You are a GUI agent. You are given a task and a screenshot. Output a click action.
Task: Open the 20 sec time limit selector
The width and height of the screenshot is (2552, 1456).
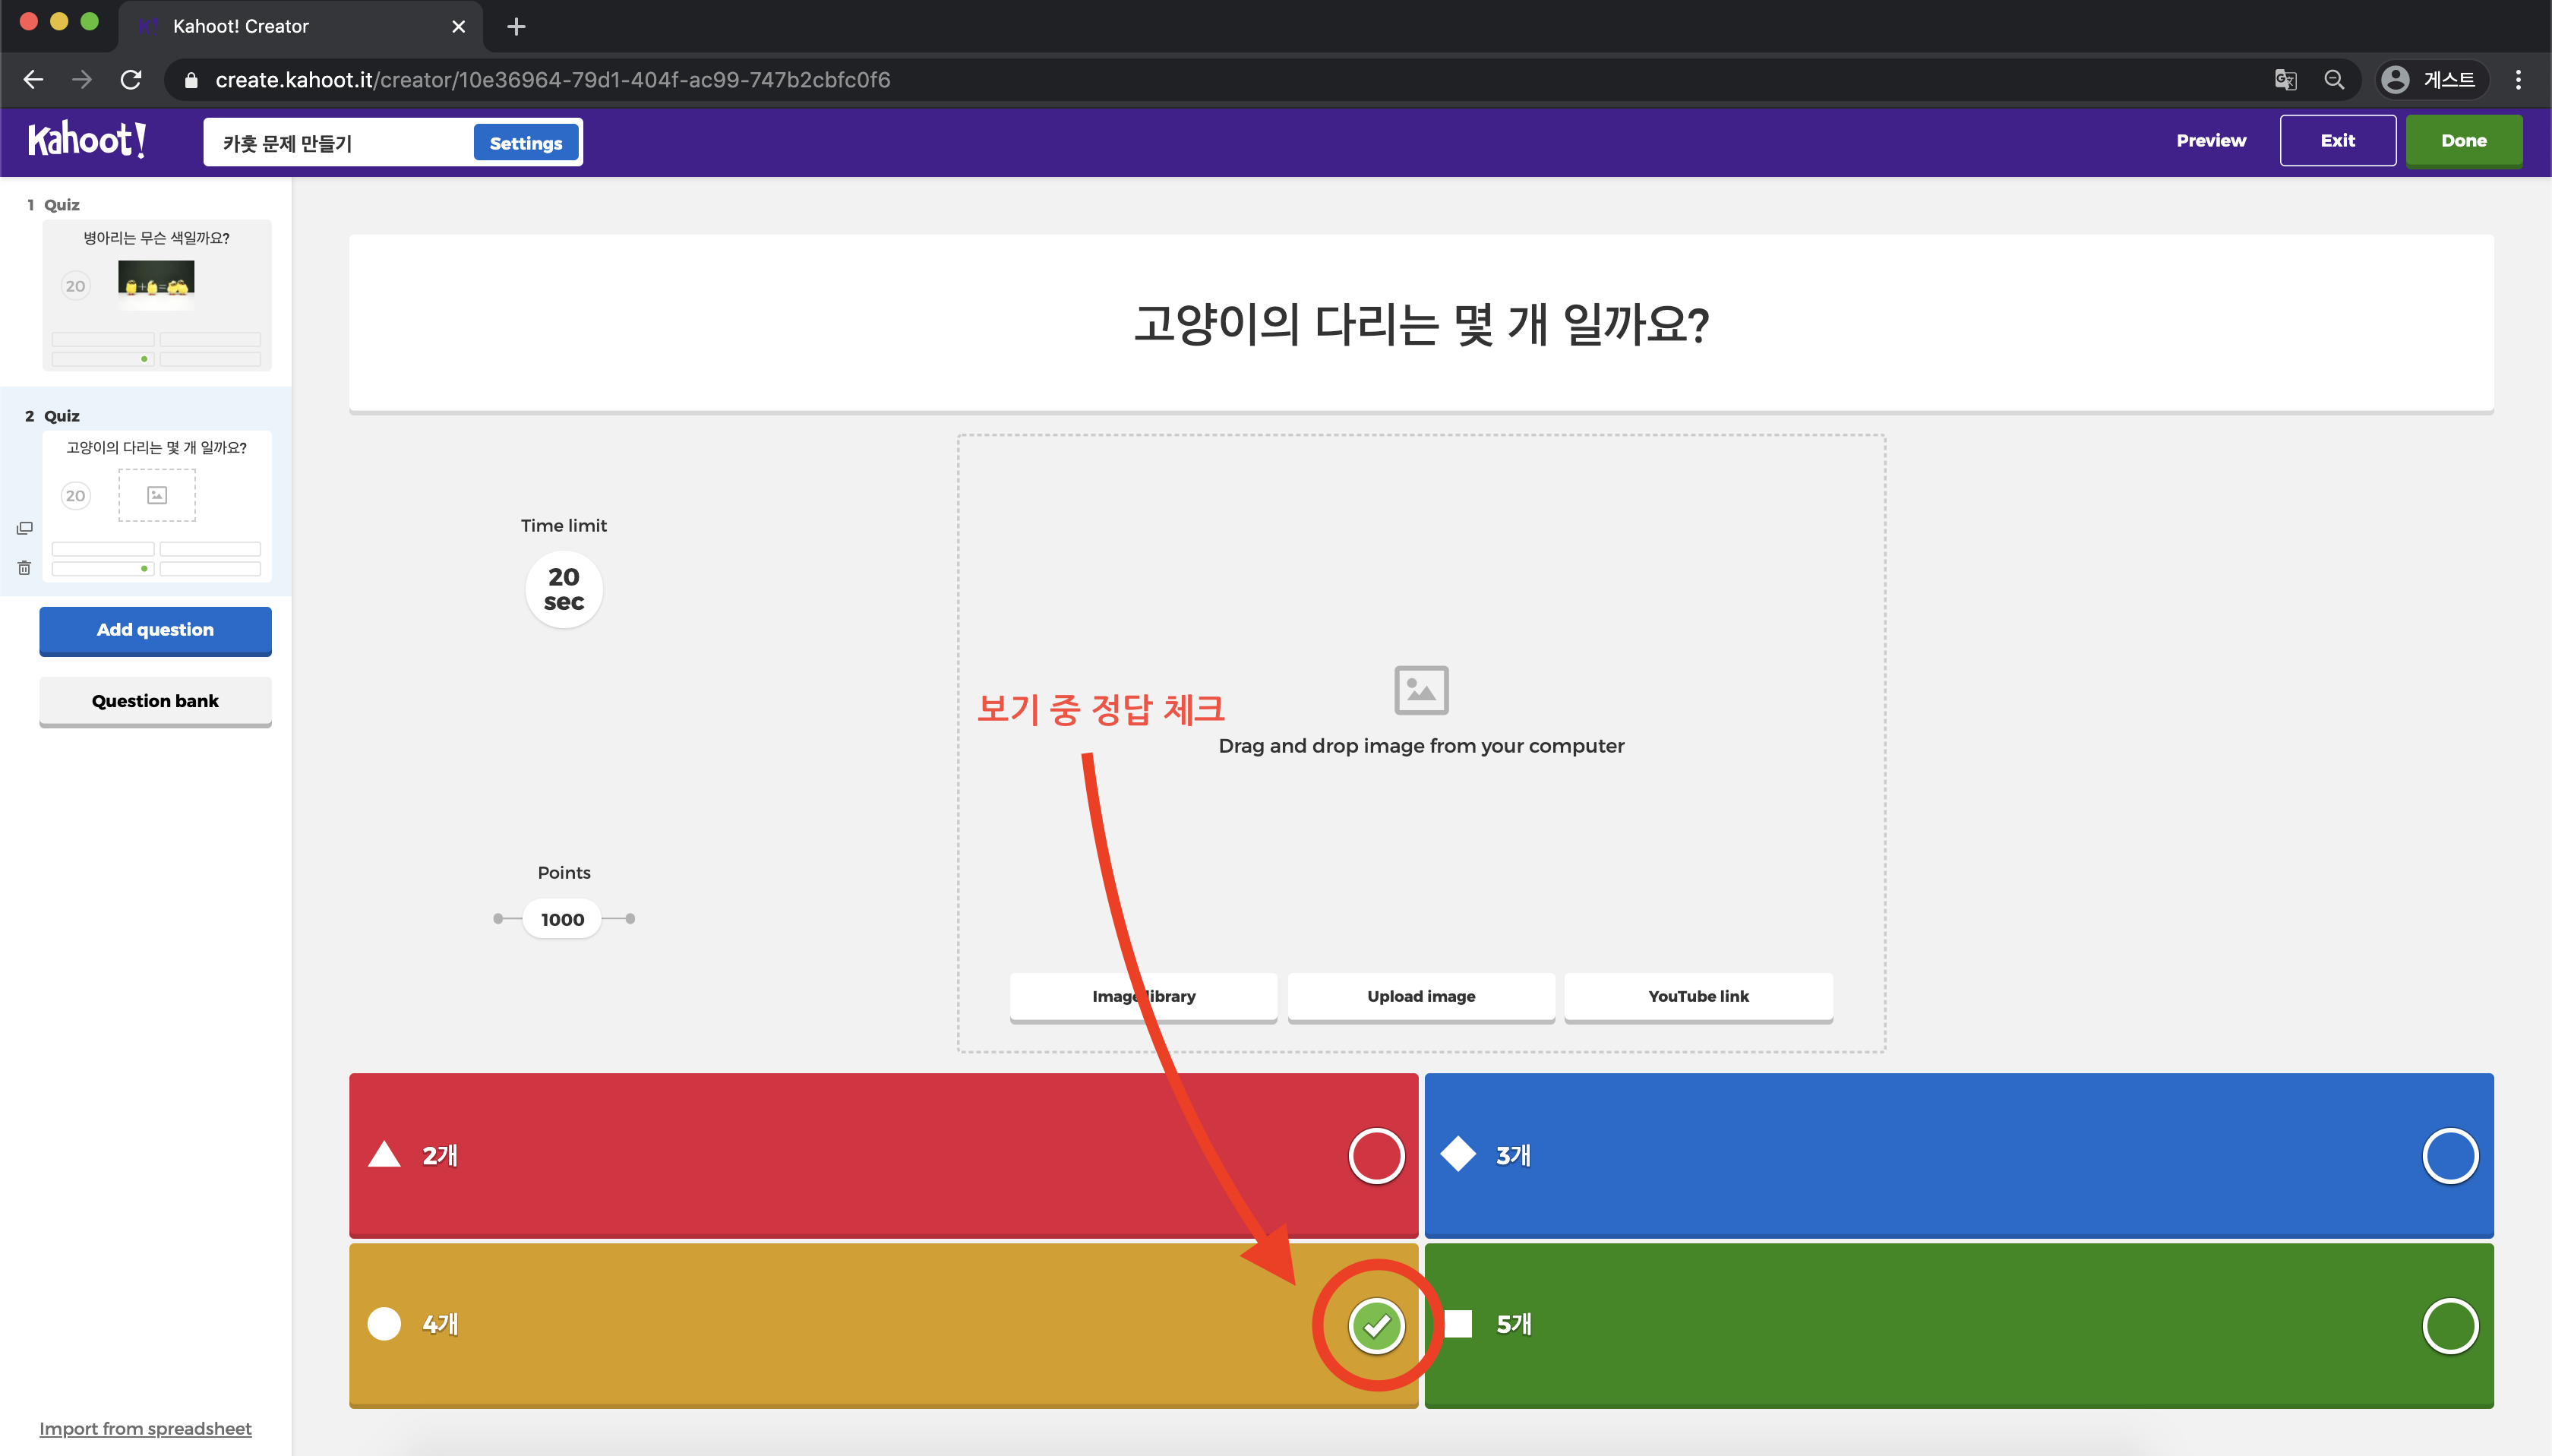(564, 589)
